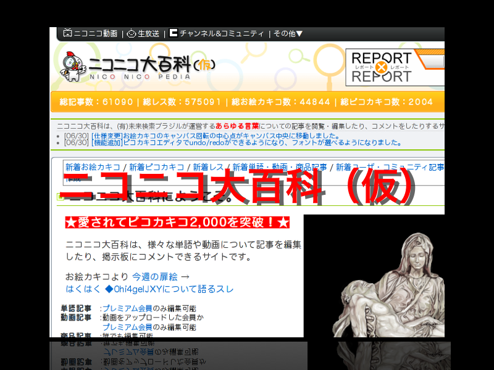
Task: Open the REPORT×REPORT banner
Action: coord(395,67)
